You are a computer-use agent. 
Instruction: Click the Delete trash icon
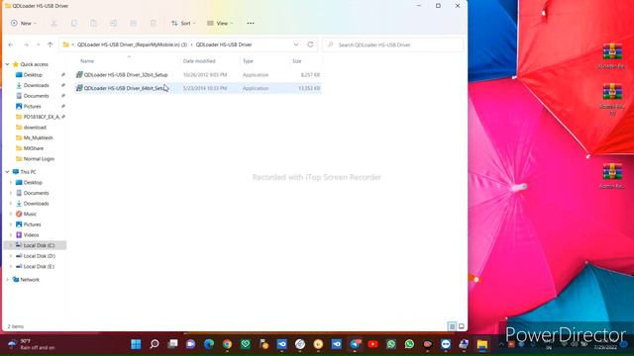coord(154,23)
